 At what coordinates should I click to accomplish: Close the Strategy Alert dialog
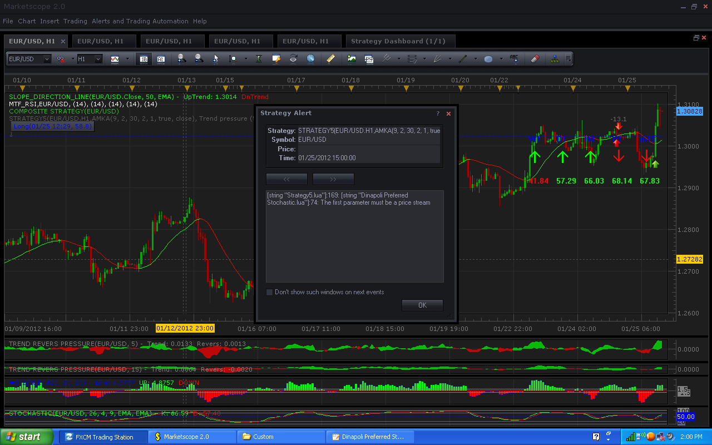click(449, 113)
